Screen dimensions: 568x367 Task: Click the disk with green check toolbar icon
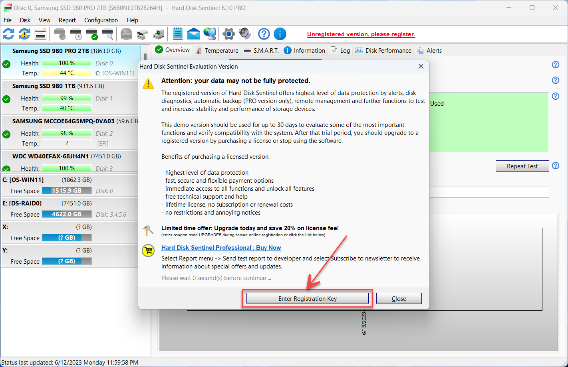pyautogui.click(x=91, y=34)
